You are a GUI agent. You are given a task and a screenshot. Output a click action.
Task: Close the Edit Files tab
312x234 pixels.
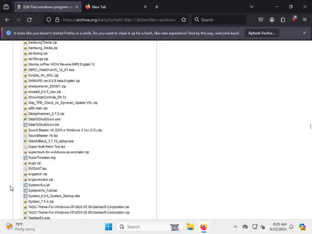77,7
